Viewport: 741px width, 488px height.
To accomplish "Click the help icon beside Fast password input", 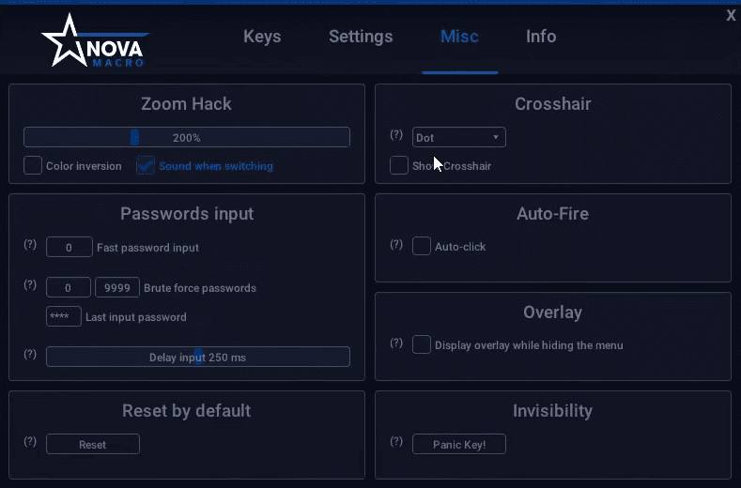I will 30,245.
